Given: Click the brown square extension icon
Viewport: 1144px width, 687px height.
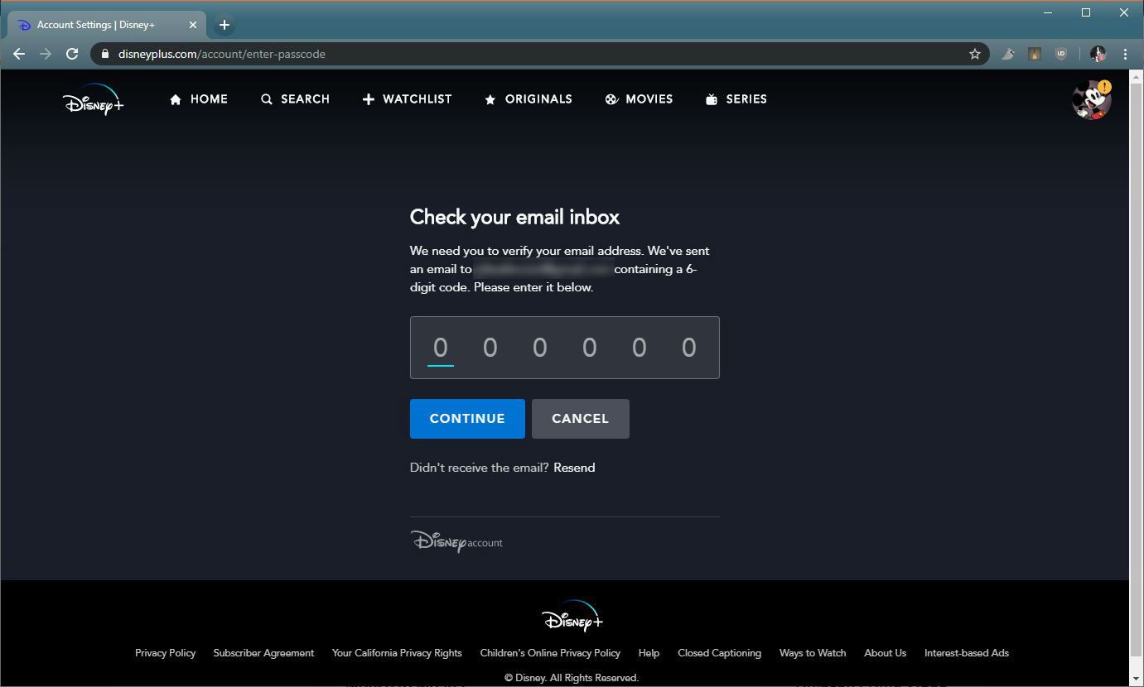Looking at the screenshot, I should click(x=1035, y=54).
